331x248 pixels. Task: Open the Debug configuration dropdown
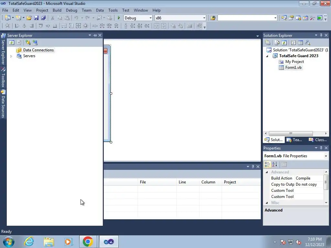(x=151, y=18)
